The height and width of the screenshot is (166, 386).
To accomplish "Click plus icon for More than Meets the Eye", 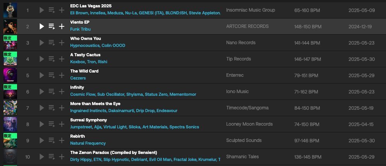I will point(62,108).
